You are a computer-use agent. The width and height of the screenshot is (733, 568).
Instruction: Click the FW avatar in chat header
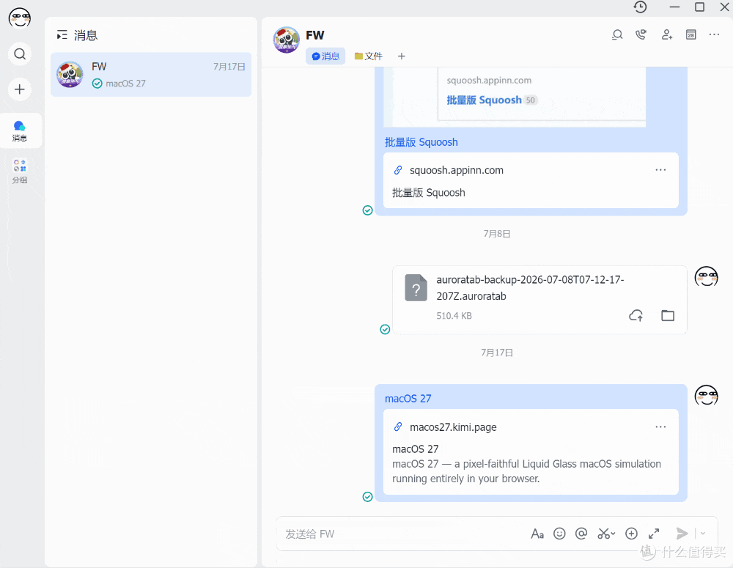[287, 40]
